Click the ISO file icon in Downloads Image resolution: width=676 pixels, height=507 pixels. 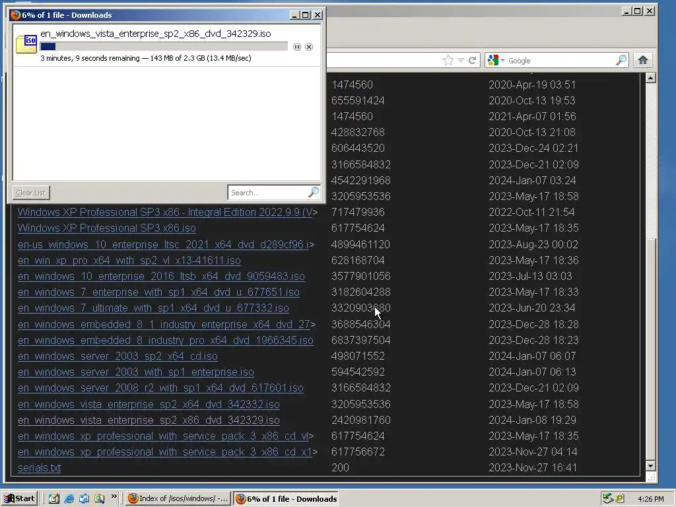(x=26, y=44)
